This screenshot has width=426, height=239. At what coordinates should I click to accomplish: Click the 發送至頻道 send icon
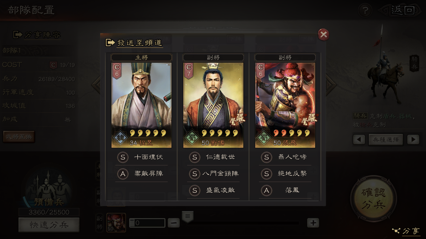(110, 42)
